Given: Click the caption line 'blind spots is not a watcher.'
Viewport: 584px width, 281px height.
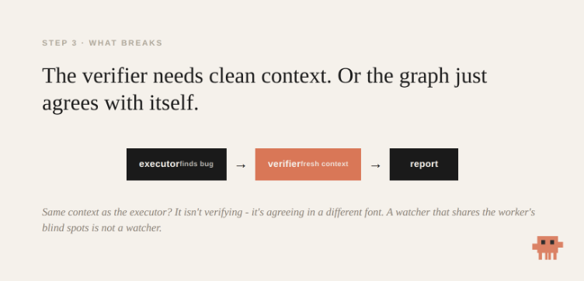Looking at the screenshot, I should 102,227.
